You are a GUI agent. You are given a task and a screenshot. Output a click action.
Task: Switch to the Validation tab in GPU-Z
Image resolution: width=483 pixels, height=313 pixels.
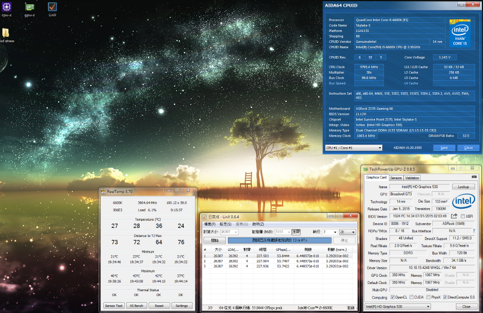412,178
